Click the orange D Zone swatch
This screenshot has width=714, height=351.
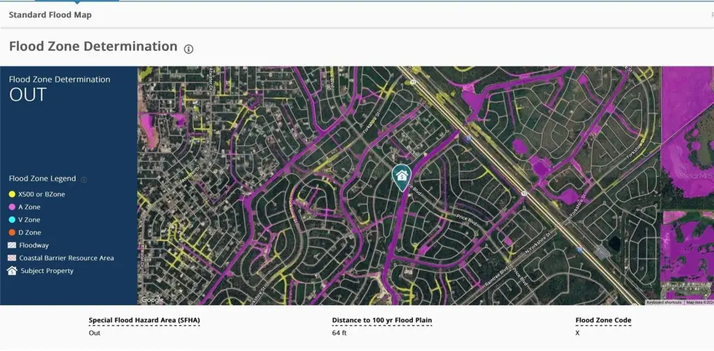point(12,233)
